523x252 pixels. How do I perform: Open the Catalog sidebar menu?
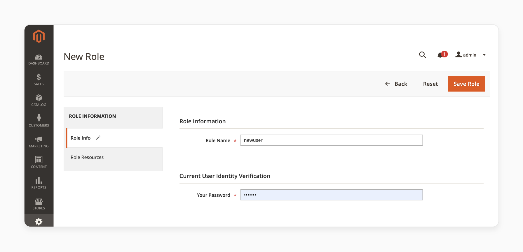pyautogui.click(x=39, y=101)
